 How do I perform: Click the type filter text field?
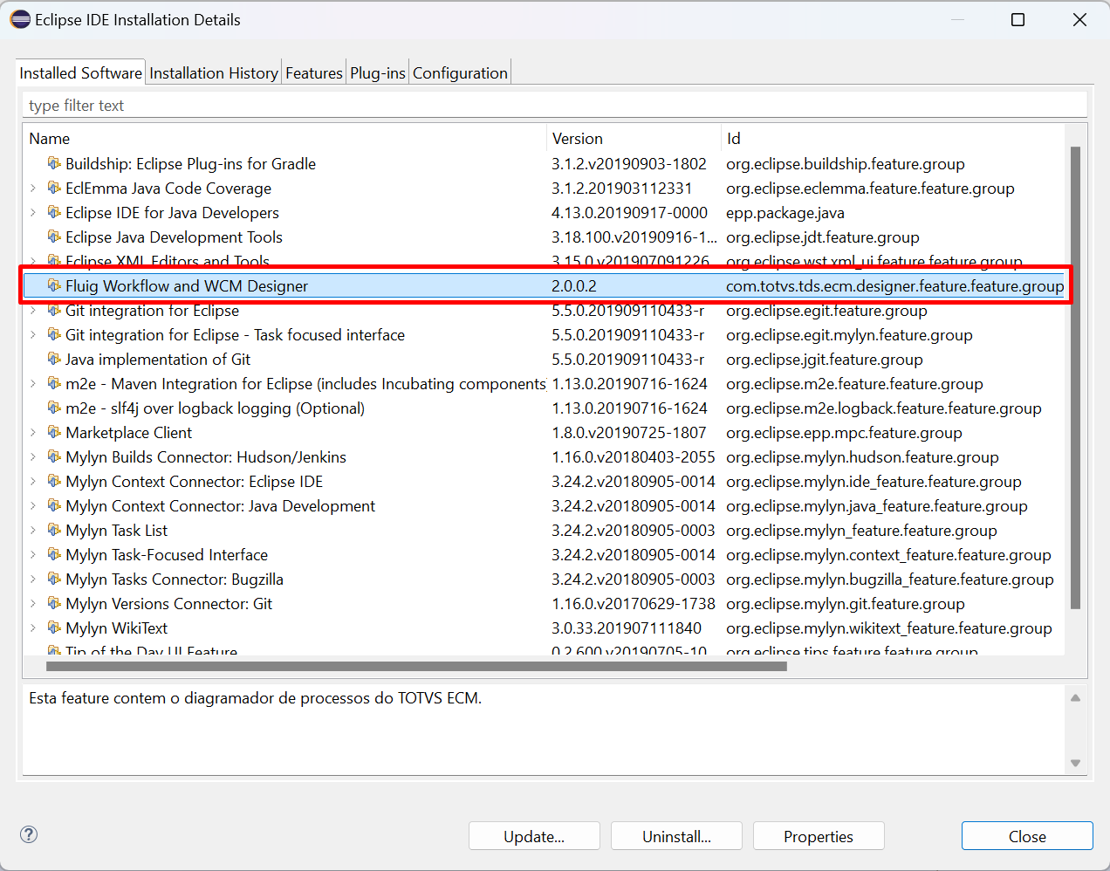pyautogui.click(x=554, y=105)
